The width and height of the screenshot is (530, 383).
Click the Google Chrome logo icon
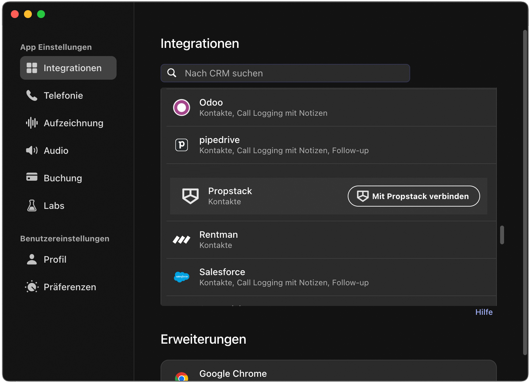pyautogui.click(x=182, y=377)
